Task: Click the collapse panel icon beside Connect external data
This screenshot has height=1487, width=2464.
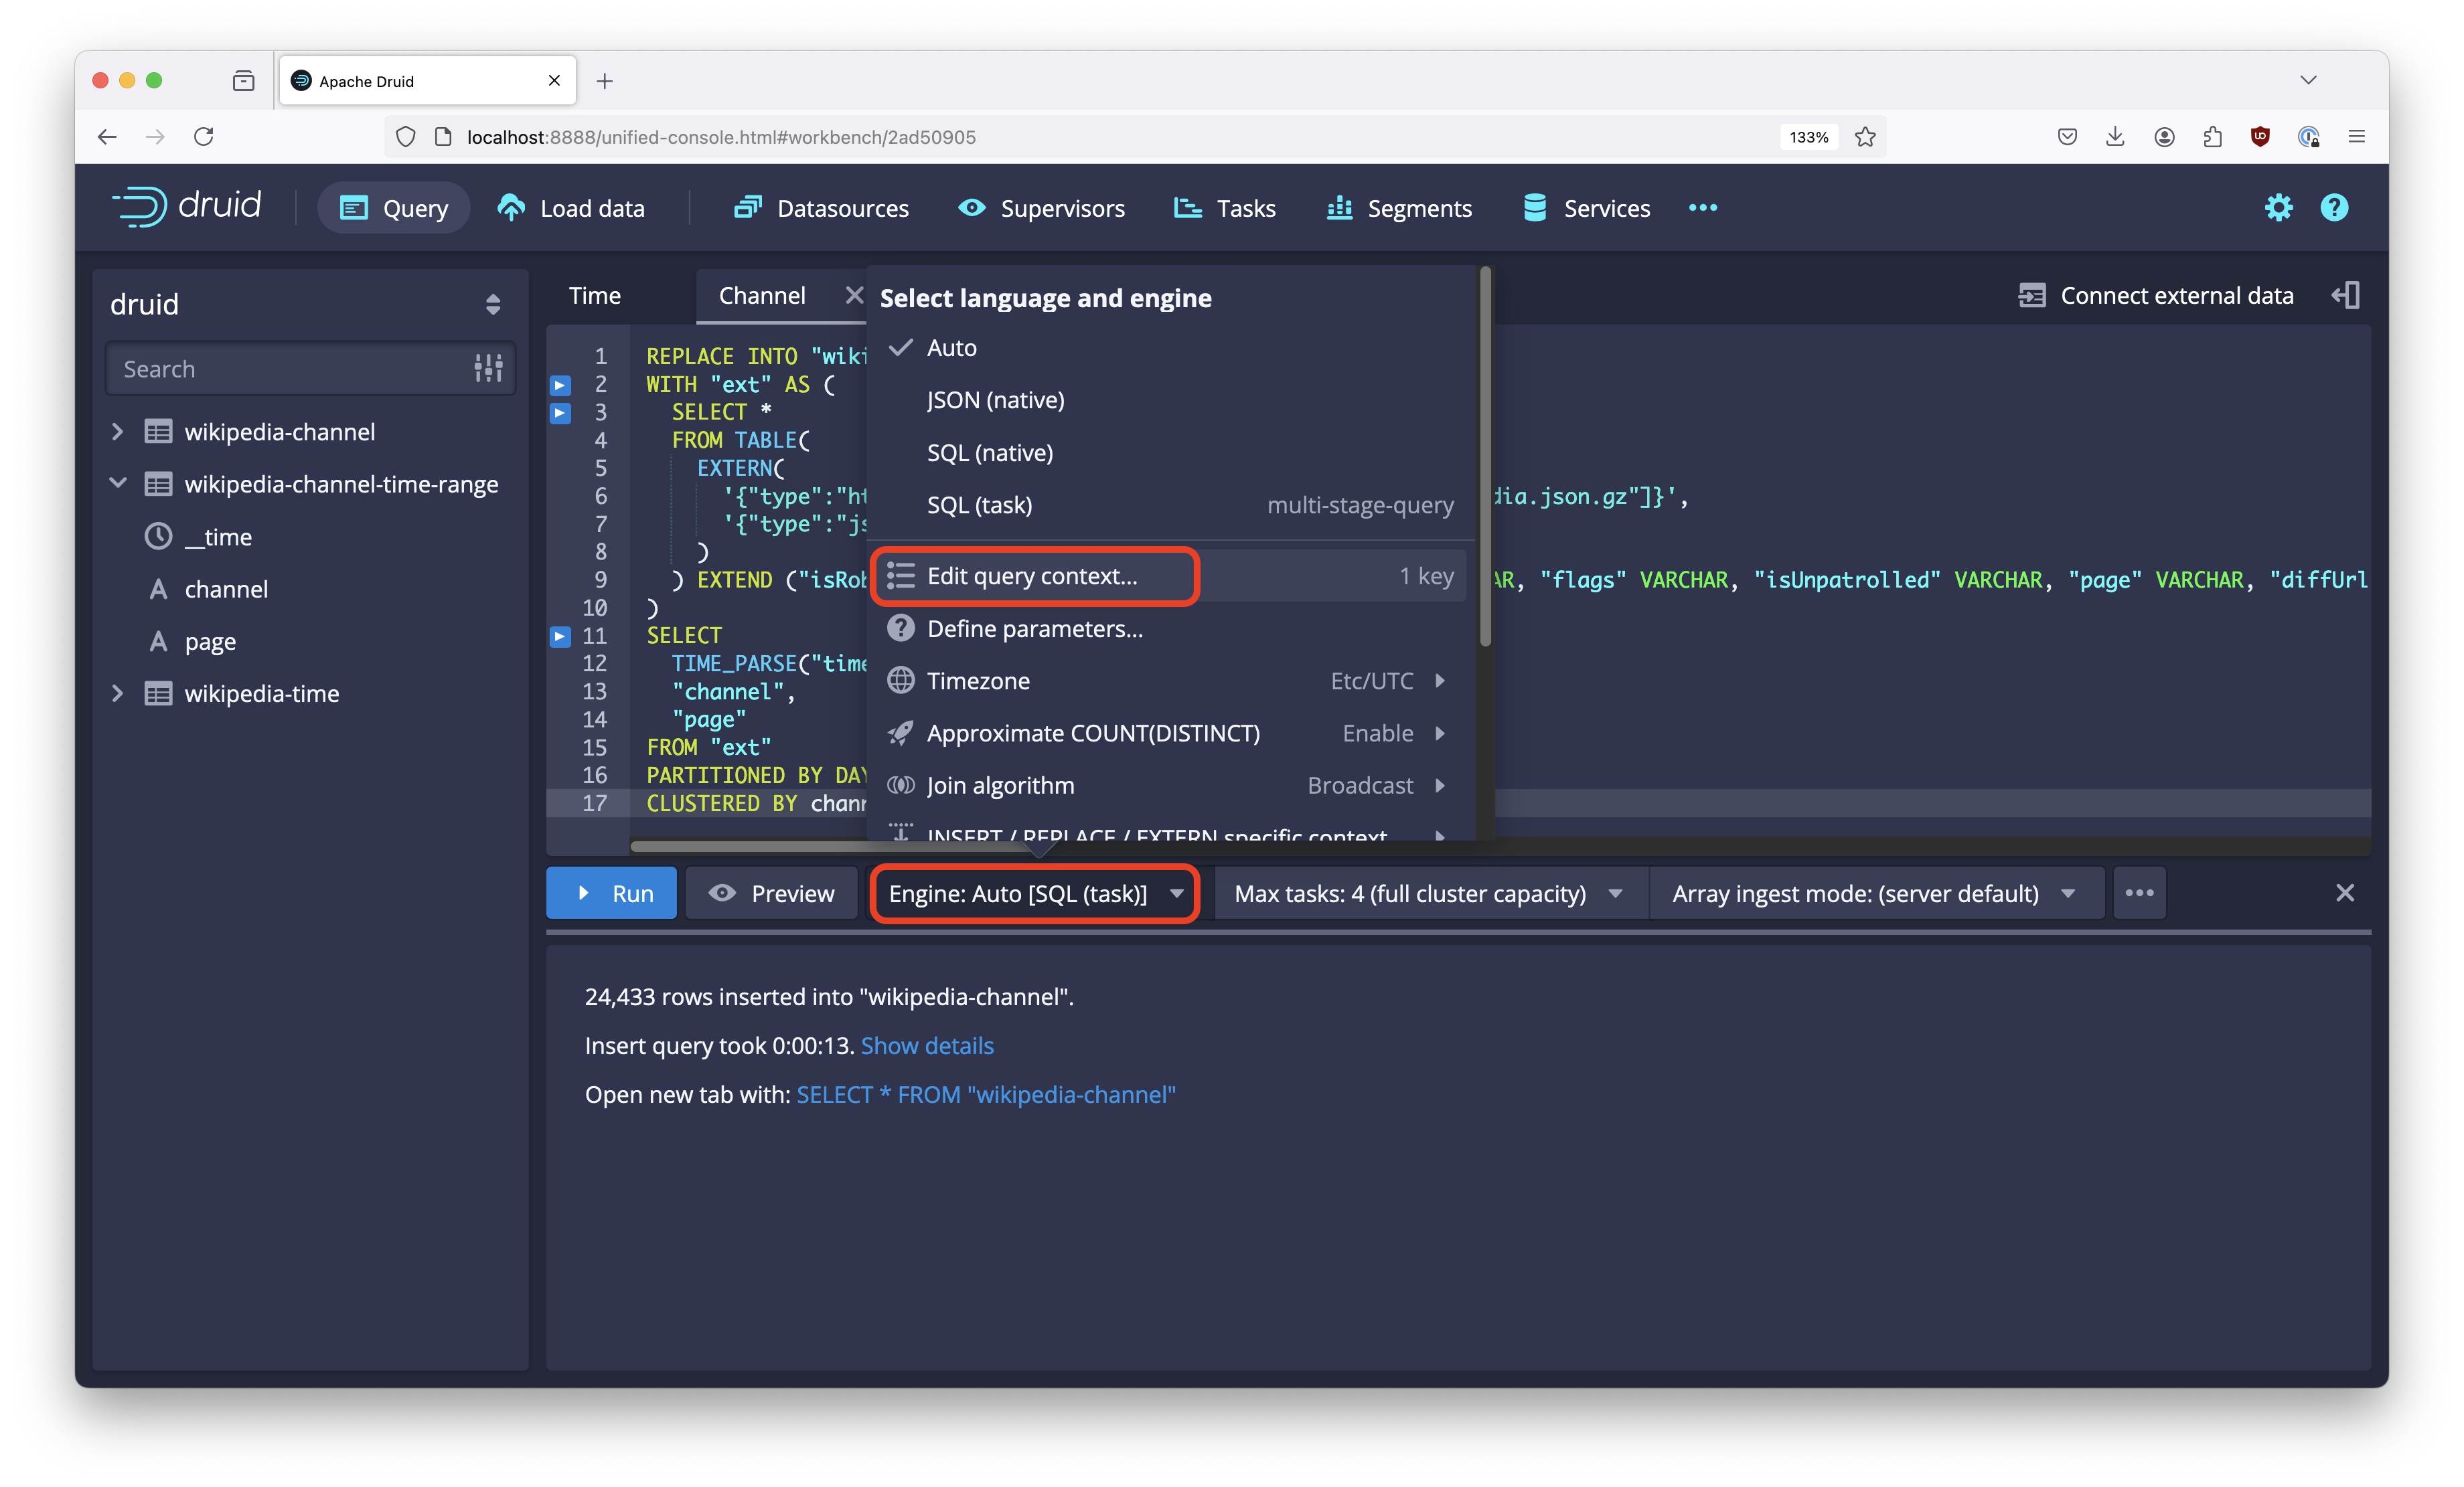Action: click(x=2345, y=295)
